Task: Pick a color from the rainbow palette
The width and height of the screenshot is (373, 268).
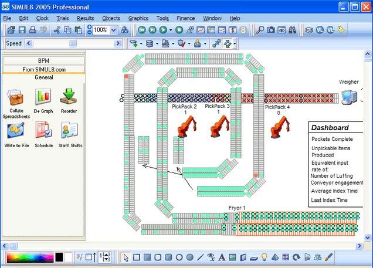Action: tap(30, 257)
